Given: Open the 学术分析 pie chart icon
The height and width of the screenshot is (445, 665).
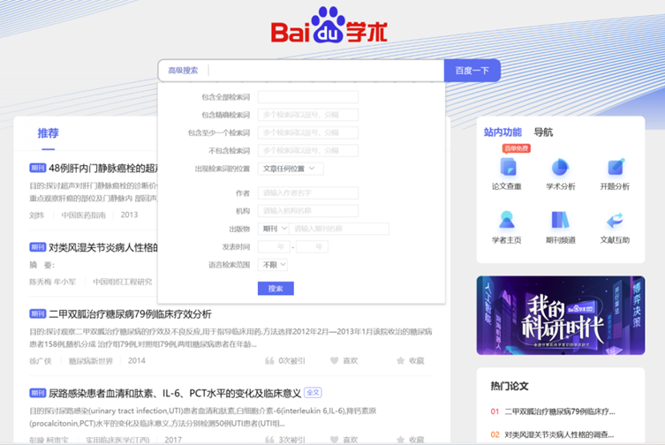Looking at the screenshot, I should click(x=560, y=167).
